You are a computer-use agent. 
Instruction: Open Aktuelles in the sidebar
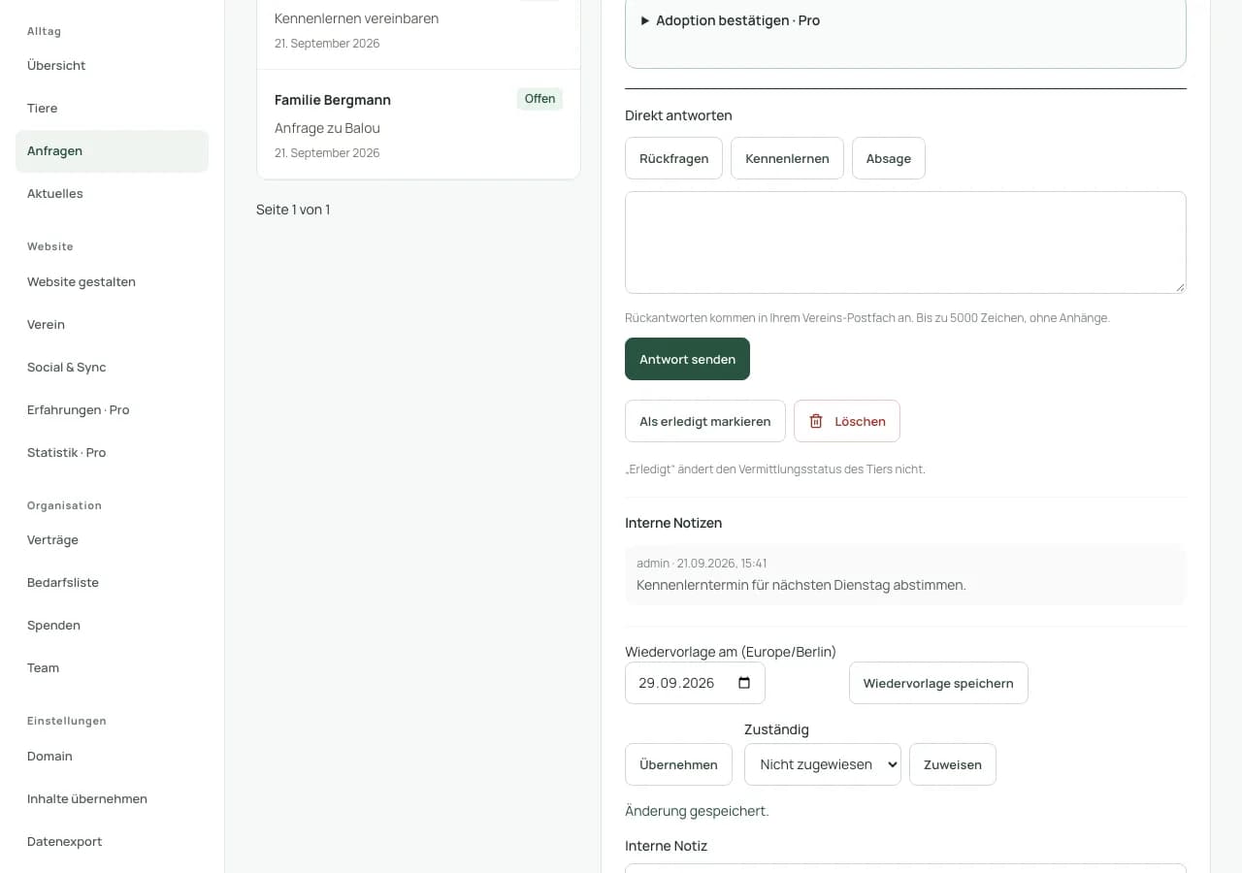(x=112, y=194)
